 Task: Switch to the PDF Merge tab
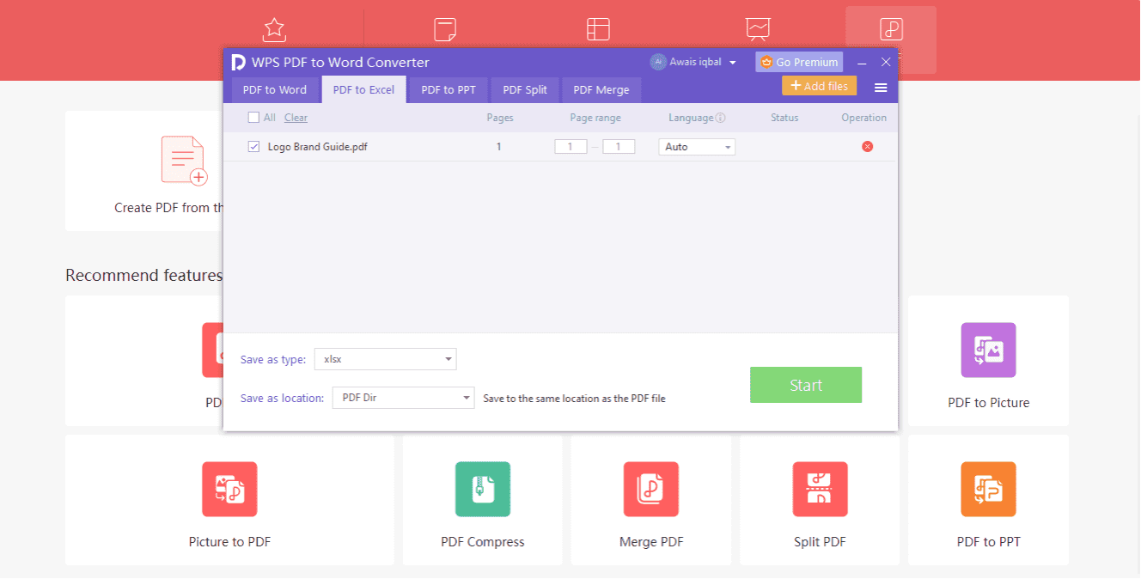[601, 89]
